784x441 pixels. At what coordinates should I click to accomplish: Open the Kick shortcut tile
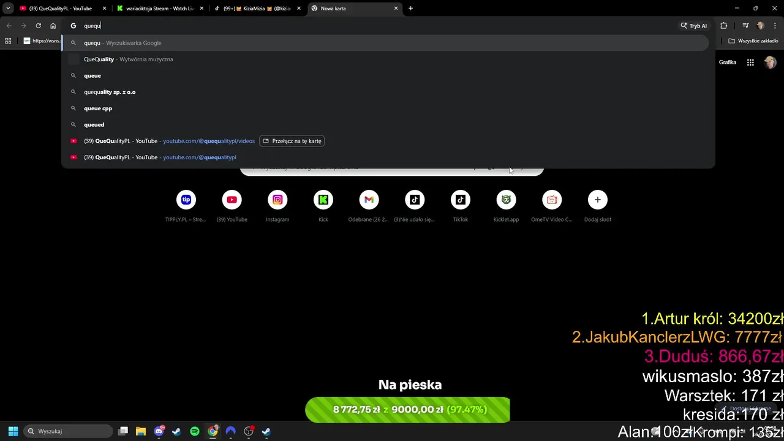[323, 200]
